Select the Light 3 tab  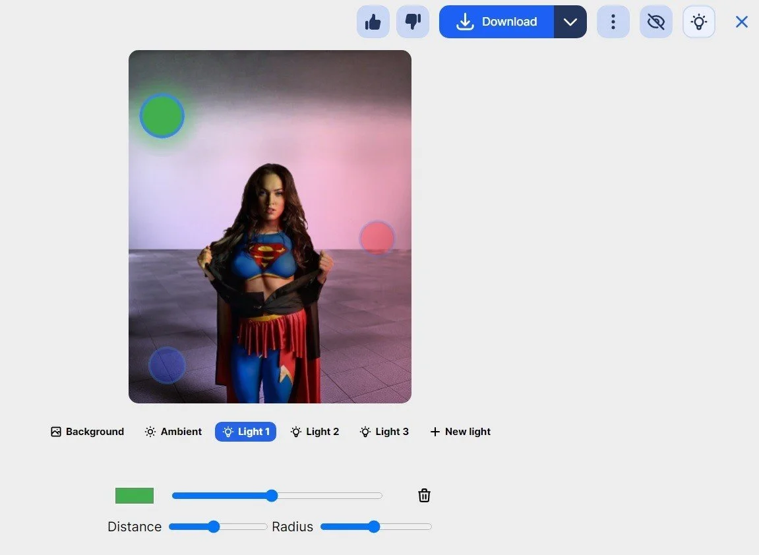(384, 432)
